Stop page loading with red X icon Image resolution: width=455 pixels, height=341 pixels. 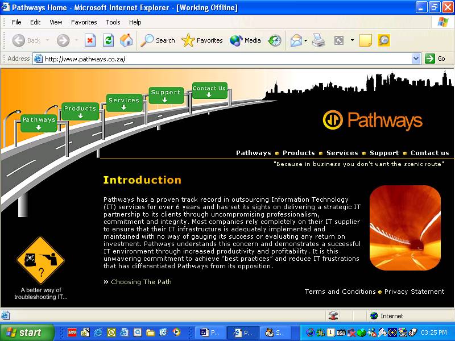[x=90, y=40]
